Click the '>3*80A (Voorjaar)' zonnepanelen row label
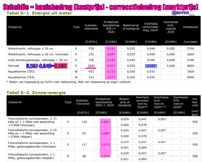This screenshot has width=202, height=162. pyautogui.click(x=32, y=122)
